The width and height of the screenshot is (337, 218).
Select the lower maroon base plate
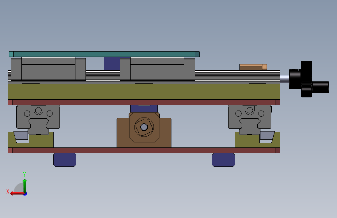point(144,150)
